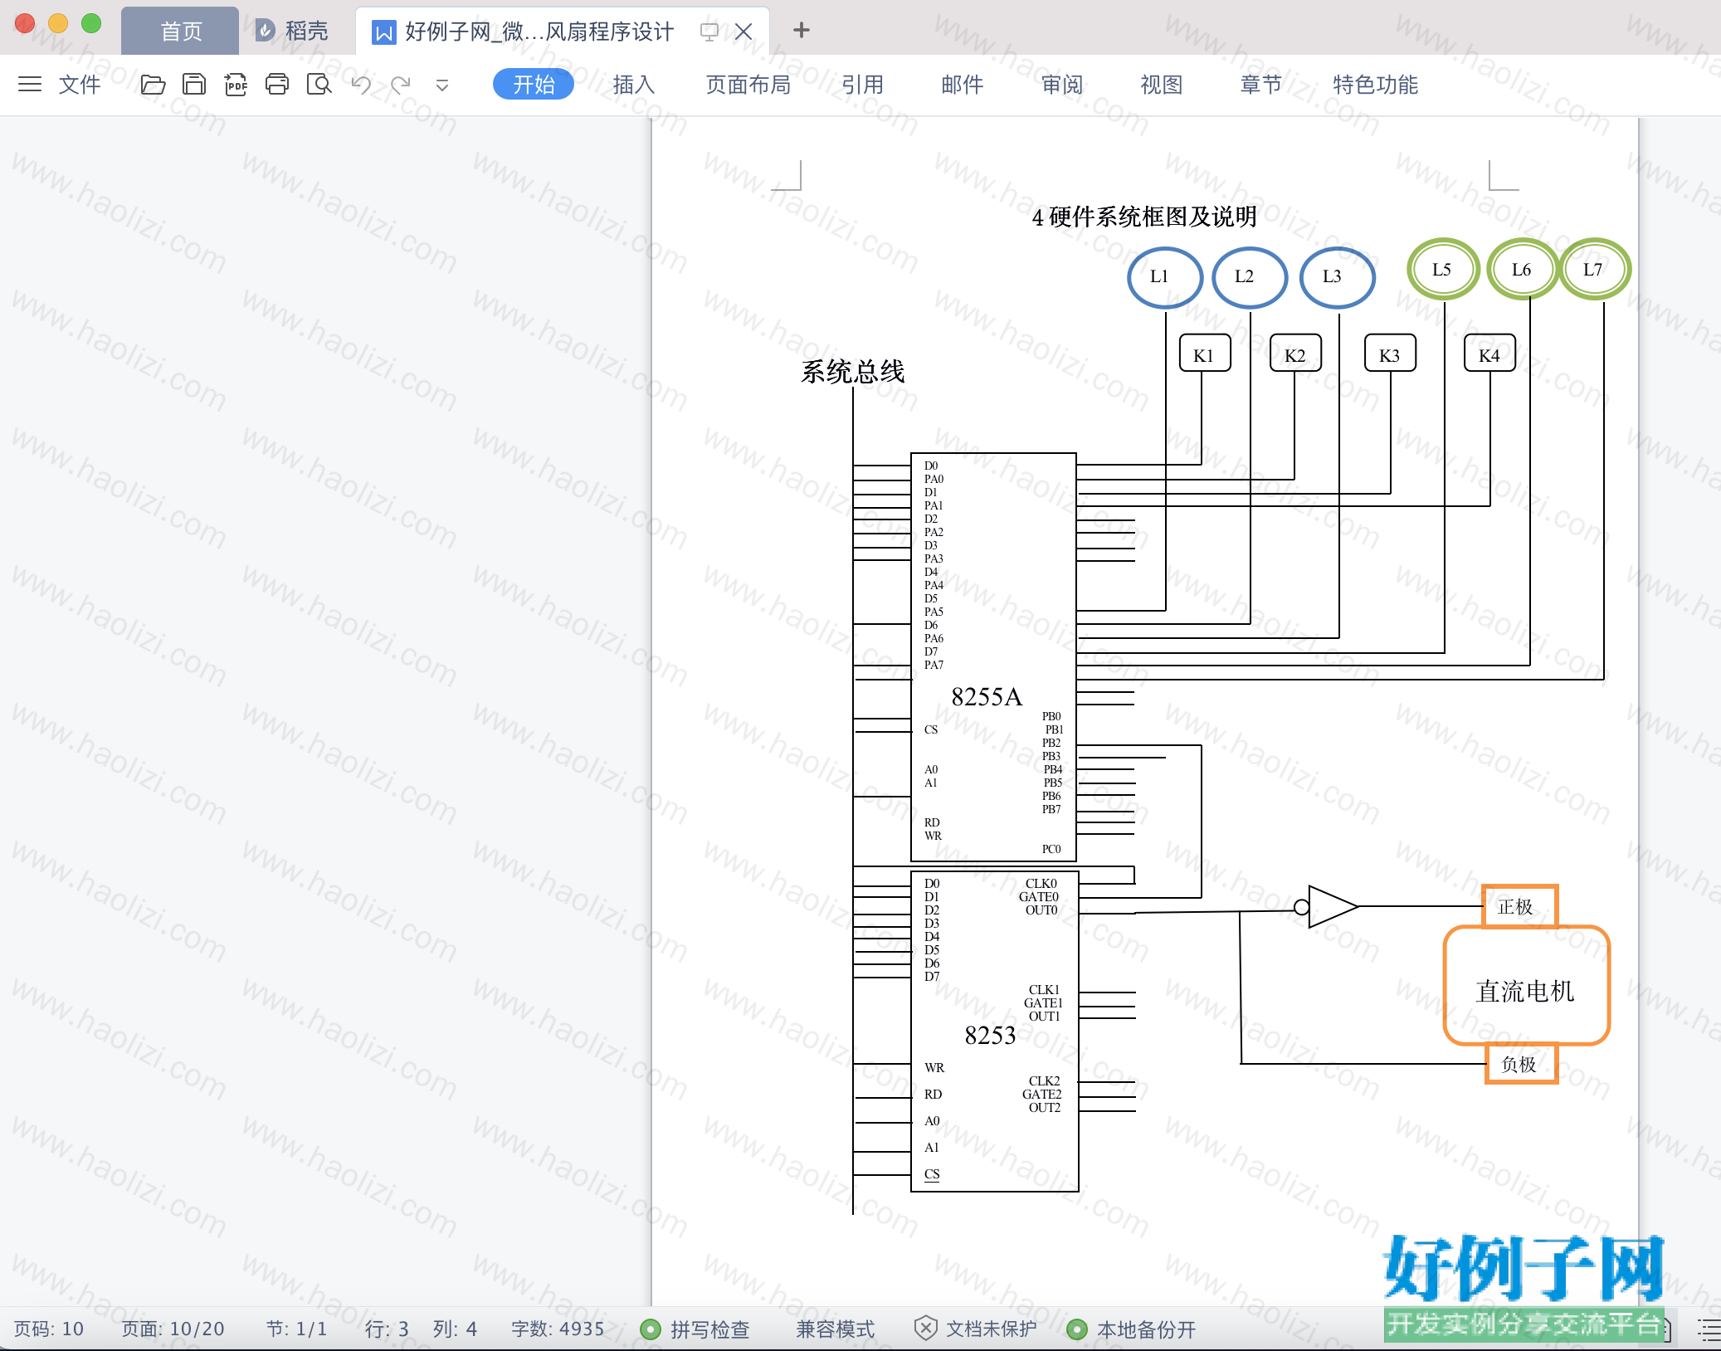Switch to the 稻壳 tab

292,32
